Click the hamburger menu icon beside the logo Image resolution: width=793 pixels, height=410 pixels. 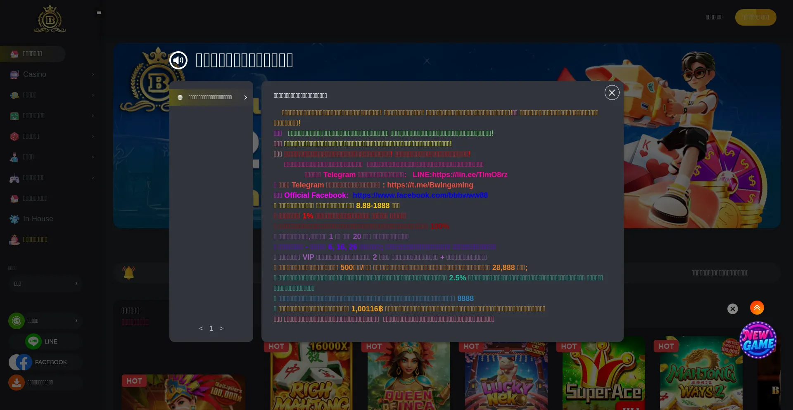click(x=99, y=12)
